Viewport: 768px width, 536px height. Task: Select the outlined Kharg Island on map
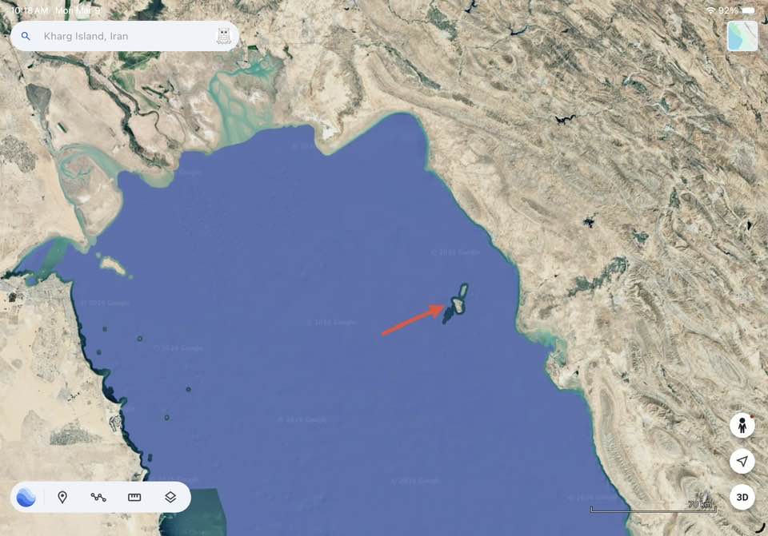pos(459,300)
